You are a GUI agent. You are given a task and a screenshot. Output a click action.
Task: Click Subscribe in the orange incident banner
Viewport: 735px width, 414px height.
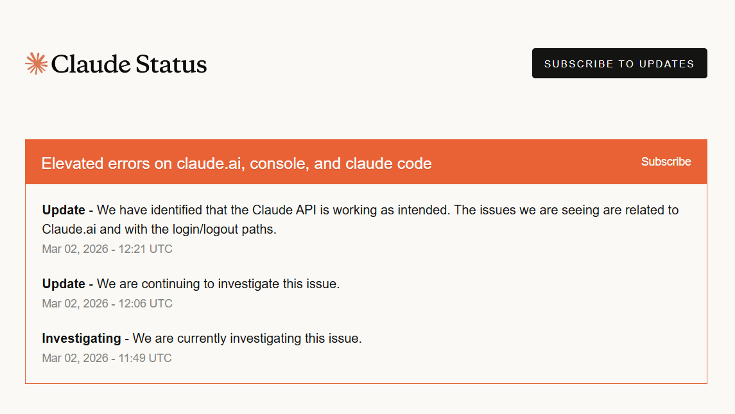(x=666, y=162)
